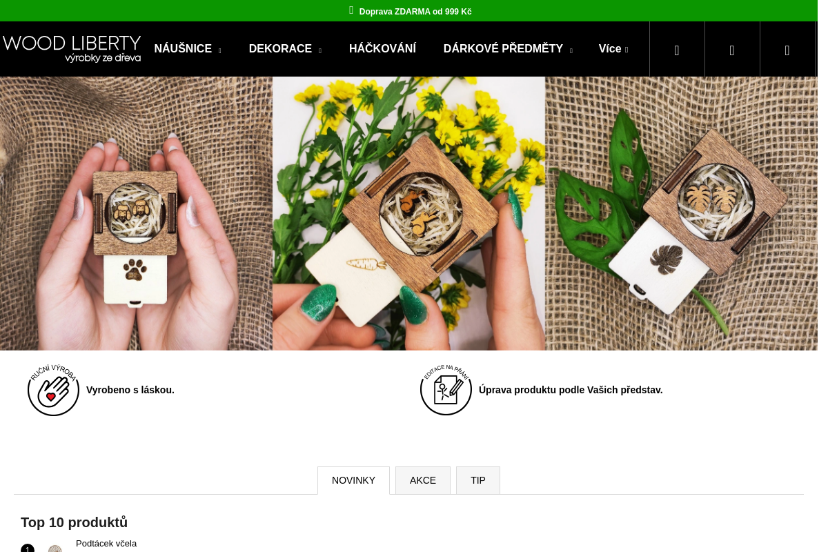Open the HÁČKOVÁNÍ menu item
Screen dimensions: 828x552
pos(382,49)
